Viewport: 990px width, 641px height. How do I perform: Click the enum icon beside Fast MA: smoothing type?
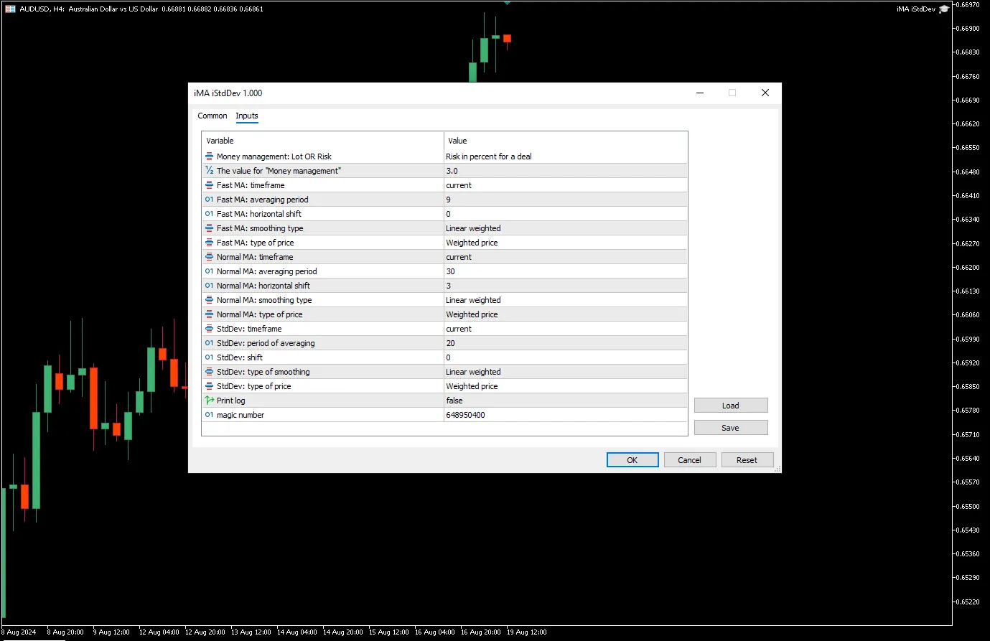pos(209,228)
